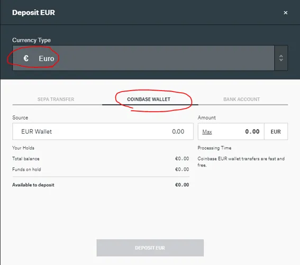Close the Deposit EUR dialog
This screenshot has height=265, width=300.
pos(286,13)
